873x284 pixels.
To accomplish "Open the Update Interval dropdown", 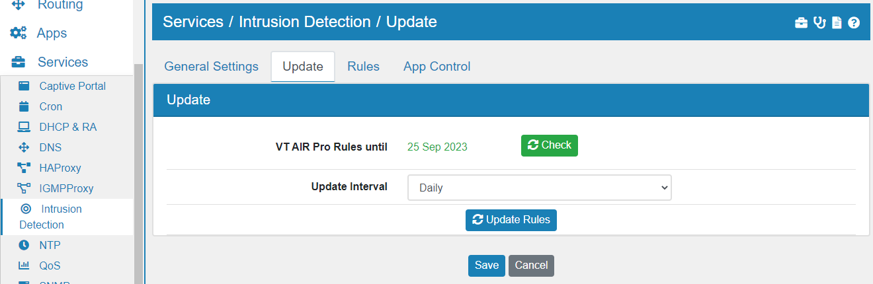I will (539, 188).
